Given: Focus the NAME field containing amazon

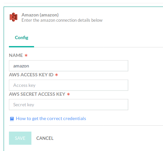Looking at the screenshot, I should pyautogui.click(x=68, y=66).
